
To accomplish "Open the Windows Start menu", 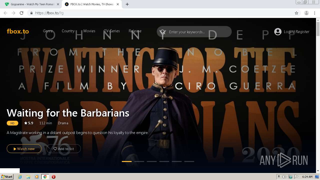I will coord(7,176).
